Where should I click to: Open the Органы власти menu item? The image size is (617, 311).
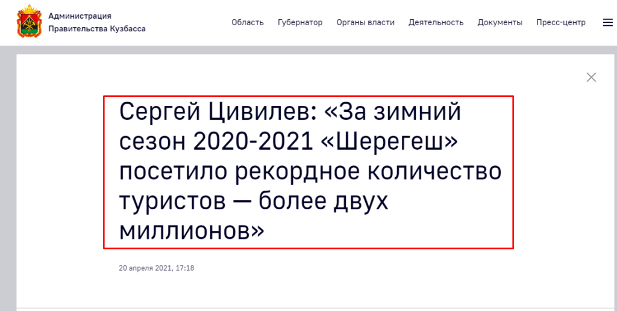click(x=365, y=22)
